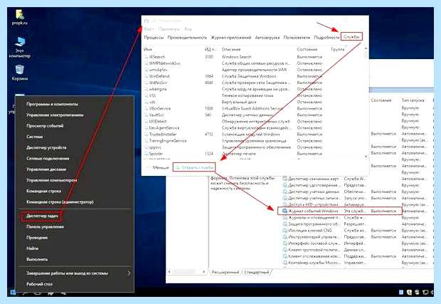Launch Командная строка (администратор)

click(60, 202)
